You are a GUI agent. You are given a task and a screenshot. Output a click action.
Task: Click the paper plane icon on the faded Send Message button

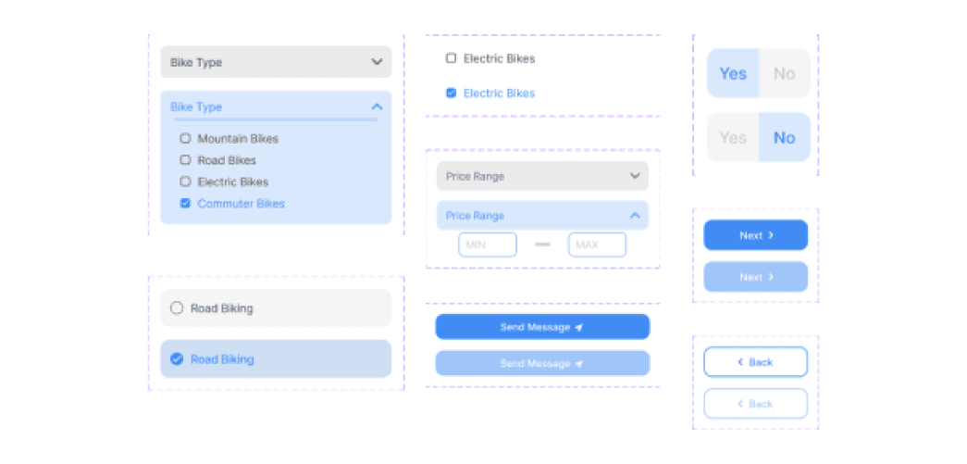(578, 364)
